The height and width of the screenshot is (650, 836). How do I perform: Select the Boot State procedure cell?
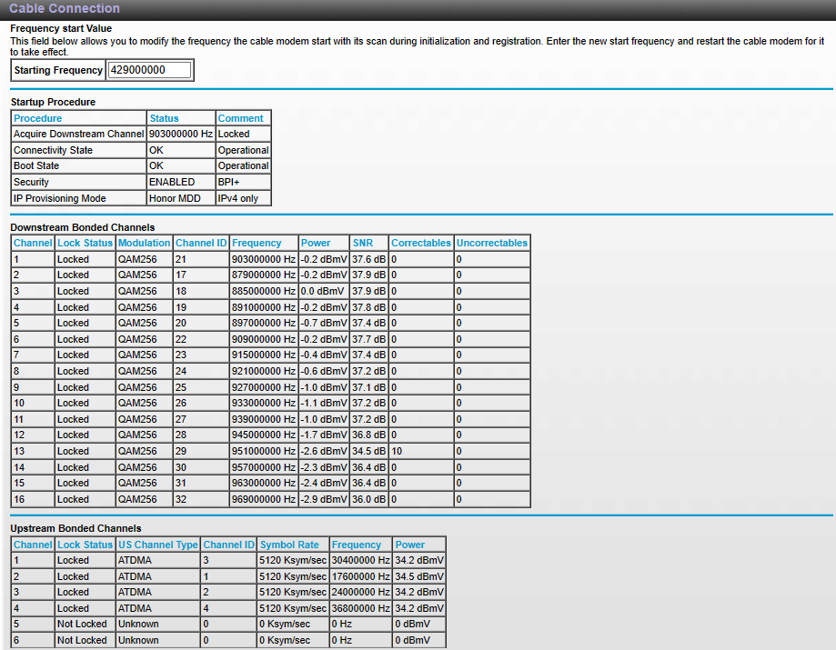point(36,165)
